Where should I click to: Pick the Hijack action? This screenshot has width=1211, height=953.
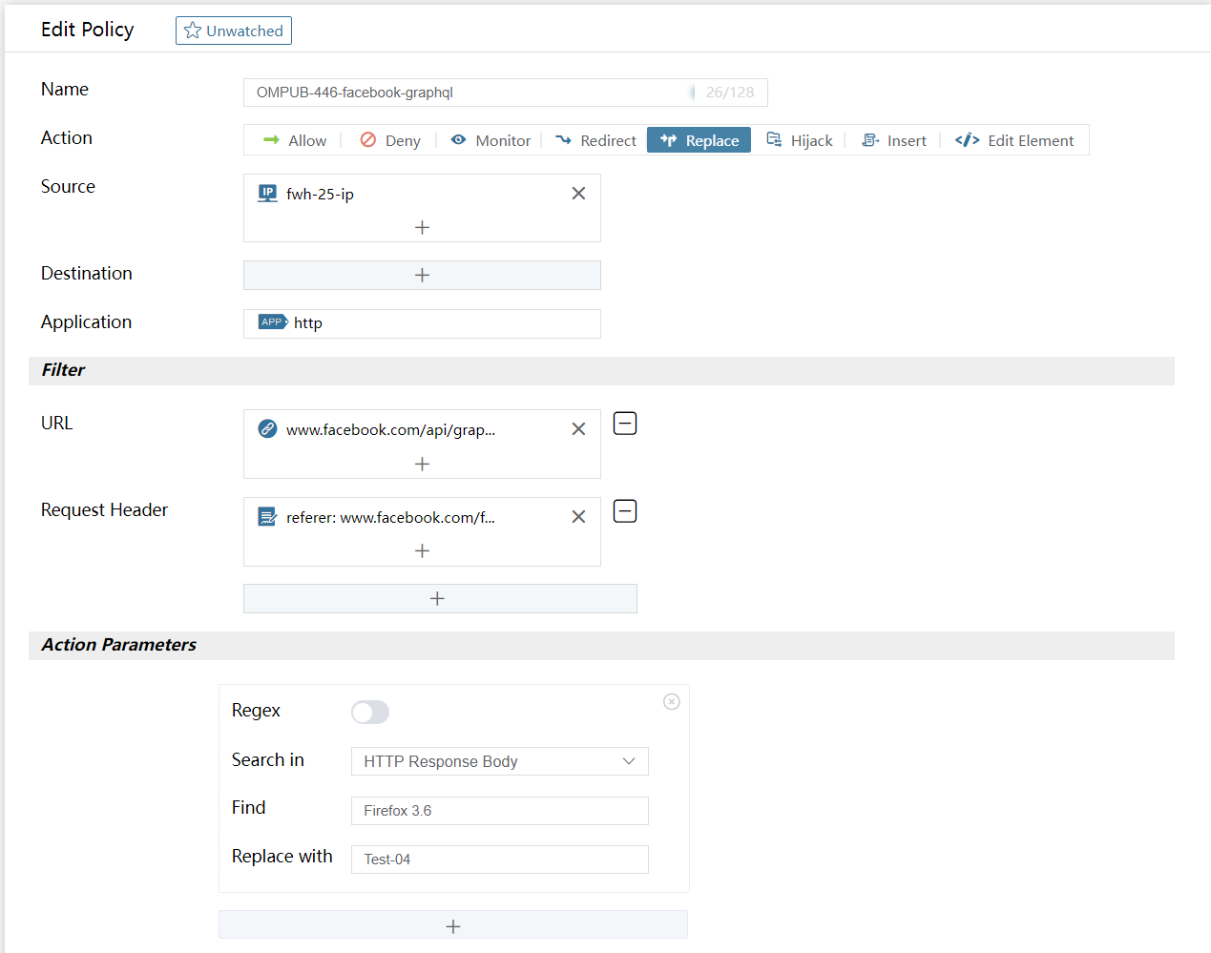(x=800, y=140)
